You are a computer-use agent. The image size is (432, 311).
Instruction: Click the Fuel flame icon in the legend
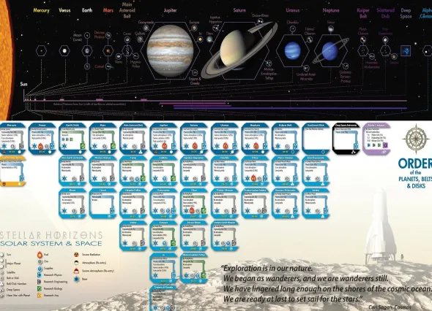(40, 255)
